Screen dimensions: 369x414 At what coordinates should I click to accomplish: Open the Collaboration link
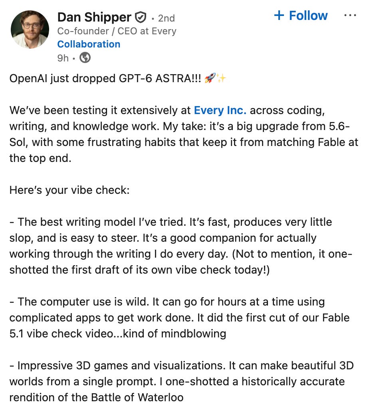point(89,44)
